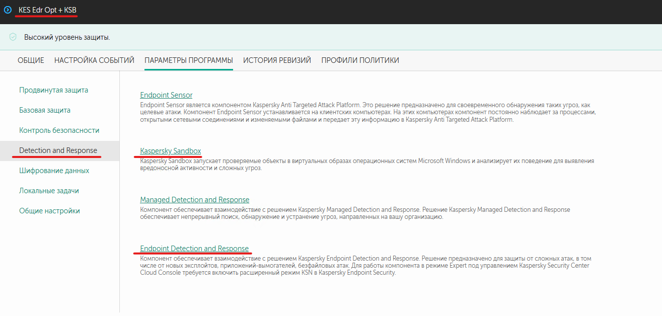The image size is (662, 316).
Task: Select Detection and Response sidebar item
Action: click(x=58, y=150)
